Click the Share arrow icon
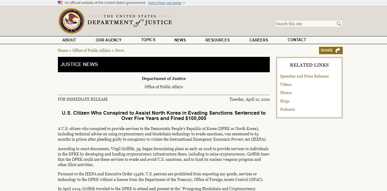 click(x=338, y=50)
